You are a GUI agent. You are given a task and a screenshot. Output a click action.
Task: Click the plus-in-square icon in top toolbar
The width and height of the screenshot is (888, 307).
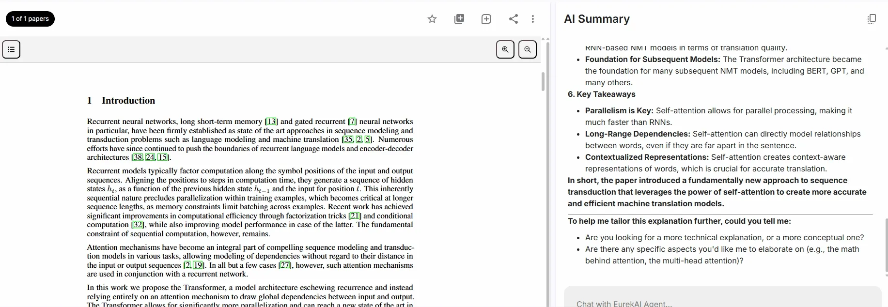(486, 19)
